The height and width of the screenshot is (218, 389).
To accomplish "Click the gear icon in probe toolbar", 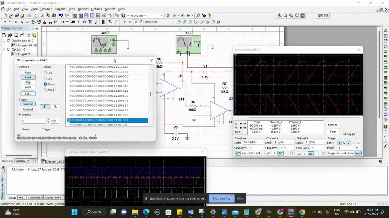I will (x=218, y=22).
